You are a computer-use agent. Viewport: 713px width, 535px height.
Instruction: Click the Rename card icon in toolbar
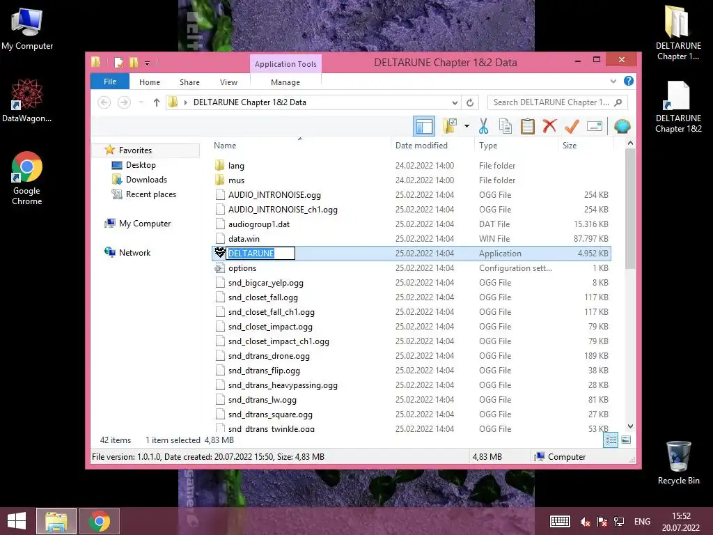coord(595,127)
